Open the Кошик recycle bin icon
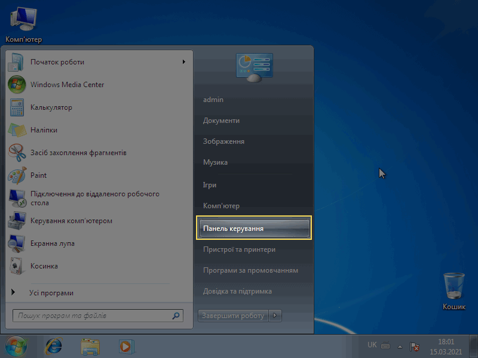The image size is (478, 358). click(x=454, y=292)
